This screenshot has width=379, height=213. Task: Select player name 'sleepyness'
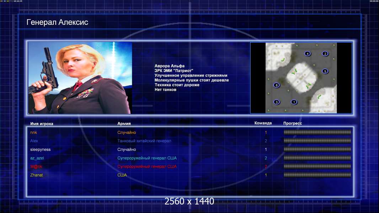click(x=41, y=149)
